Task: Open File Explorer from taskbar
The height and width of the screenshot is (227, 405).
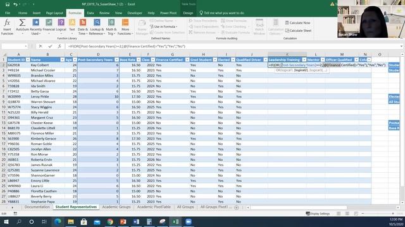Action: (71, 221)
